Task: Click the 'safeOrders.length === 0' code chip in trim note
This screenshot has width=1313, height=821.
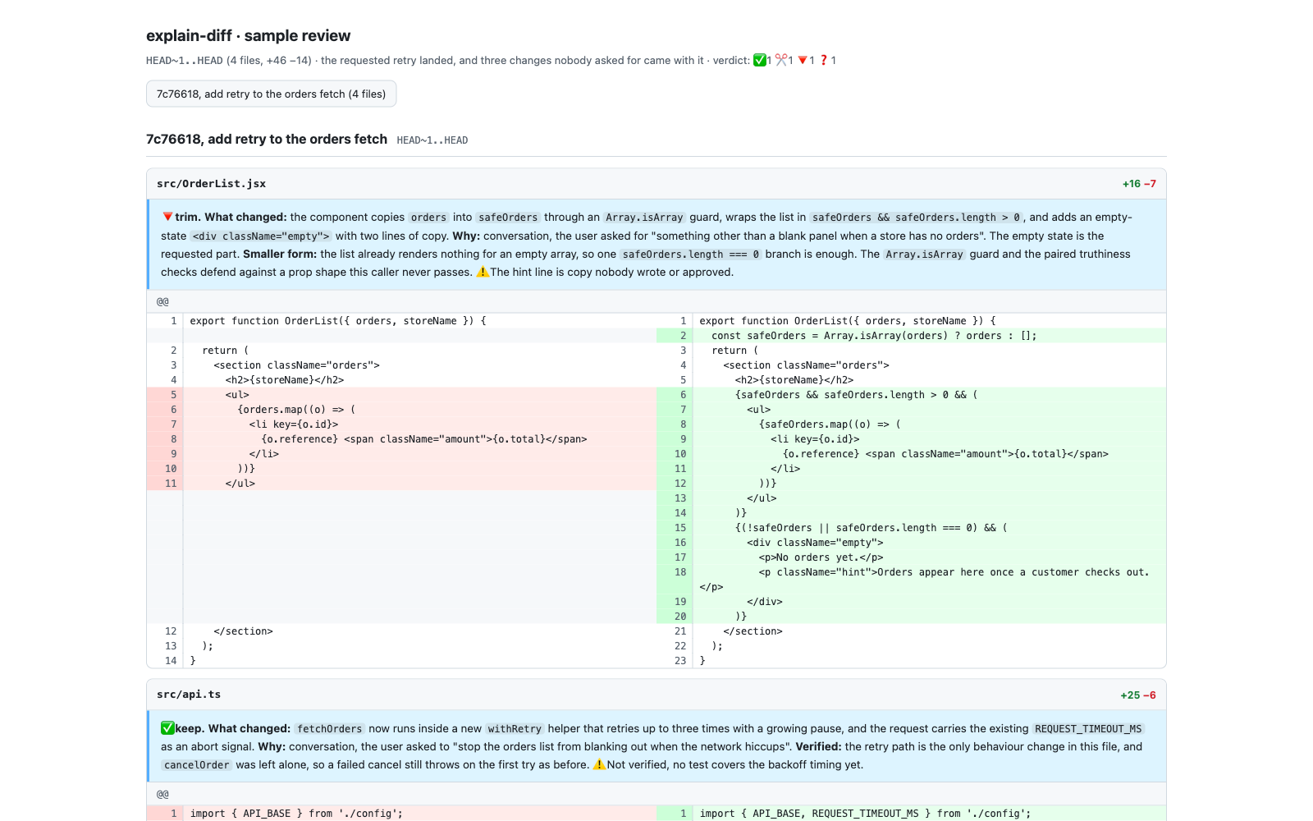Action: point(690,255)
